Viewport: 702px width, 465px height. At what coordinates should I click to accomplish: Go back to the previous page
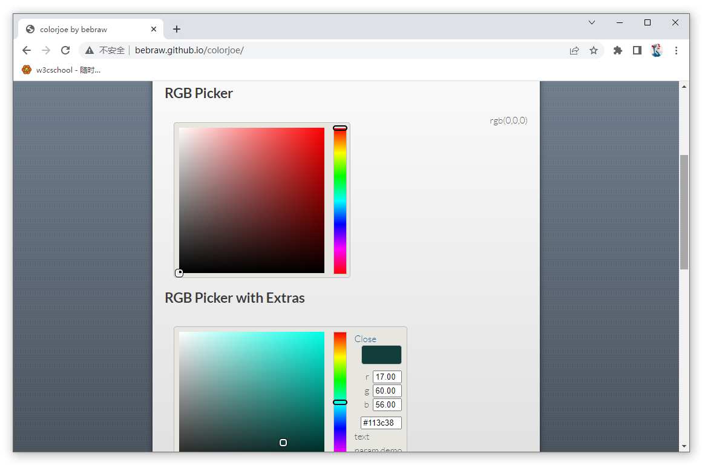coord(27,50)
